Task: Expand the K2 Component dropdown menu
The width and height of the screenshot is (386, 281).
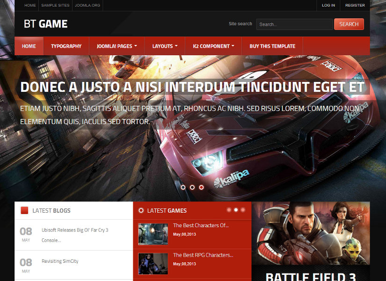Action: coord(213,46)
